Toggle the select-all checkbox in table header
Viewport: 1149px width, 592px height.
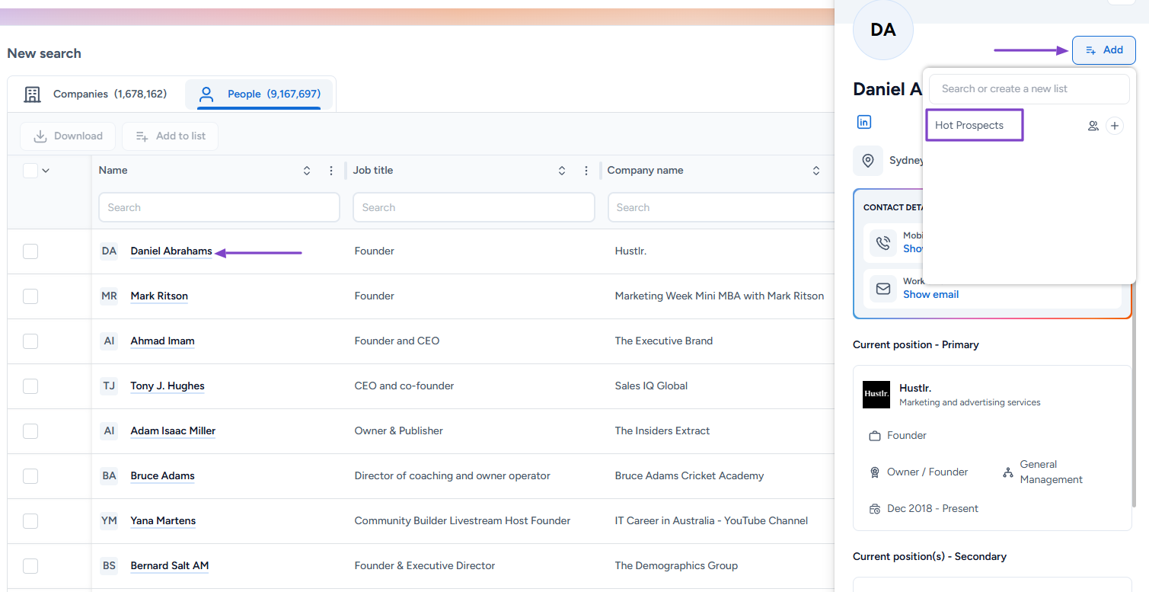pyautogui.click(x=30, y=171)
